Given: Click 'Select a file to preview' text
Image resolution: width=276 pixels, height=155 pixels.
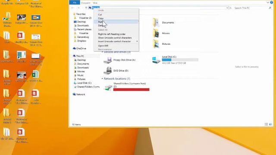Looking at the screenshot, I should [x=247, y=67].
